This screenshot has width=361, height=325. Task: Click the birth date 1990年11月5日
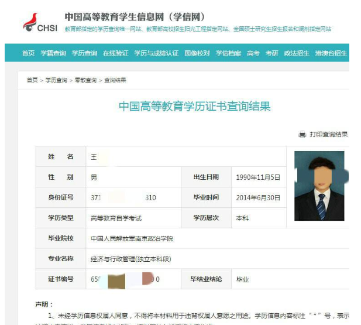258,177
